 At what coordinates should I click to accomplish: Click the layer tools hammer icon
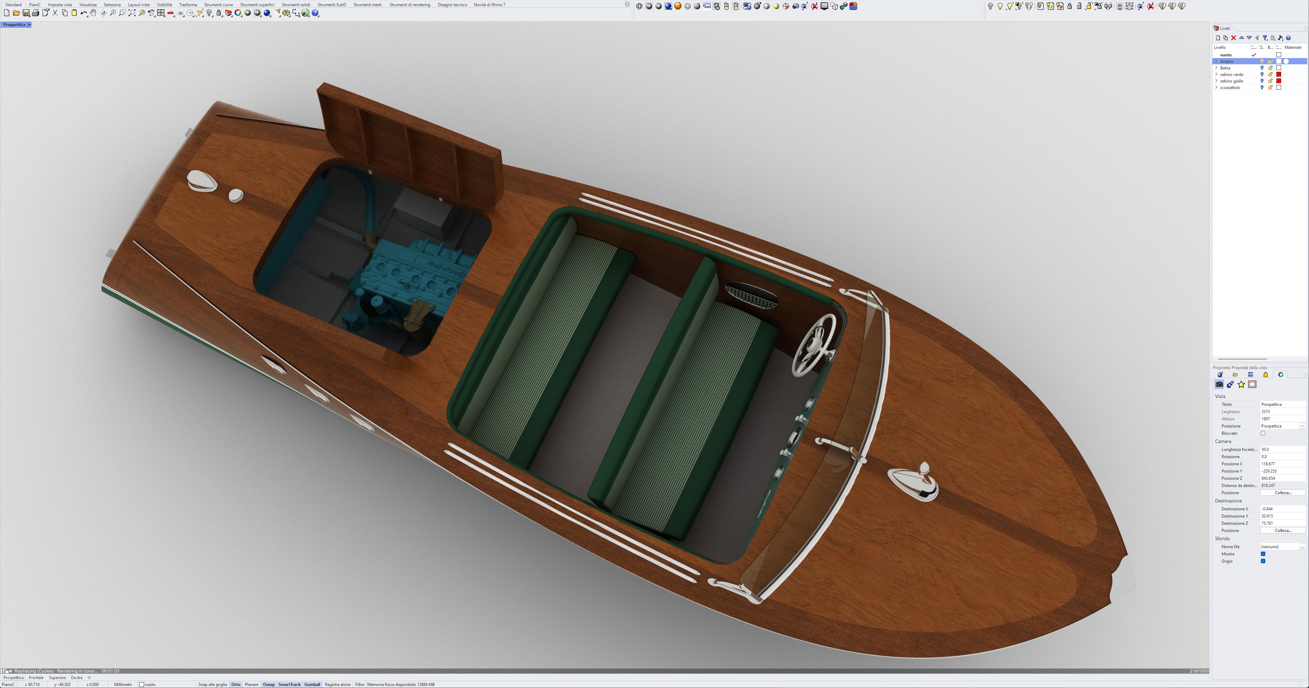click(x=1280, y=38)
